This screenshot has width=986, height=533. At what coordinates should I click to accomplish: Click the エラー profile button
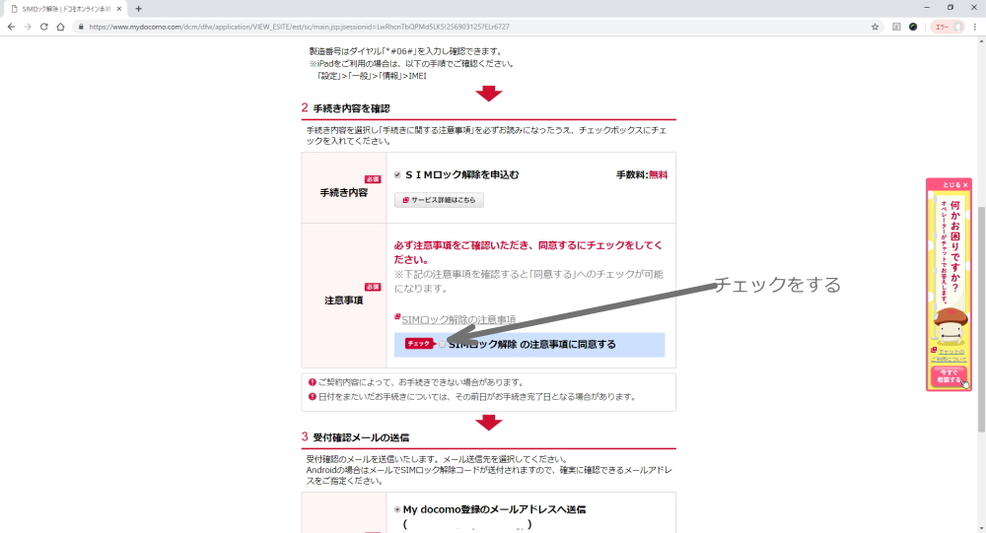pyautogui.click(x=948, y=27)
